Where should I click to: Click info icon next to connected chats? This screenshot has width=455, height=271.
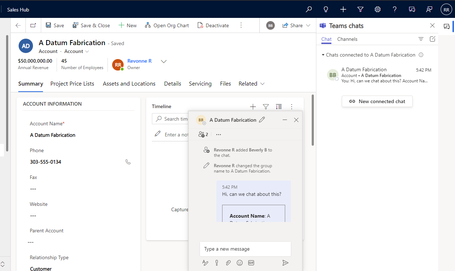coord(421,55)
